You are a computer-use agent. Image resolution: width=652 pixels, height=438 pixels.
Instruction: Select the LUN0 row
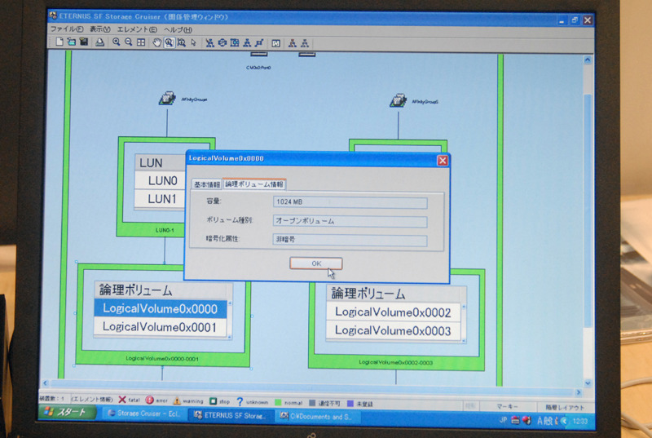(161, 180)
